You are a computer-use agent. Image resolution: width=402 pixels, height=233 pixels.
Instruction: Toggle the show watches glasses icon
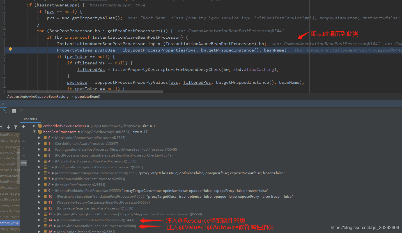coord(24,163)
